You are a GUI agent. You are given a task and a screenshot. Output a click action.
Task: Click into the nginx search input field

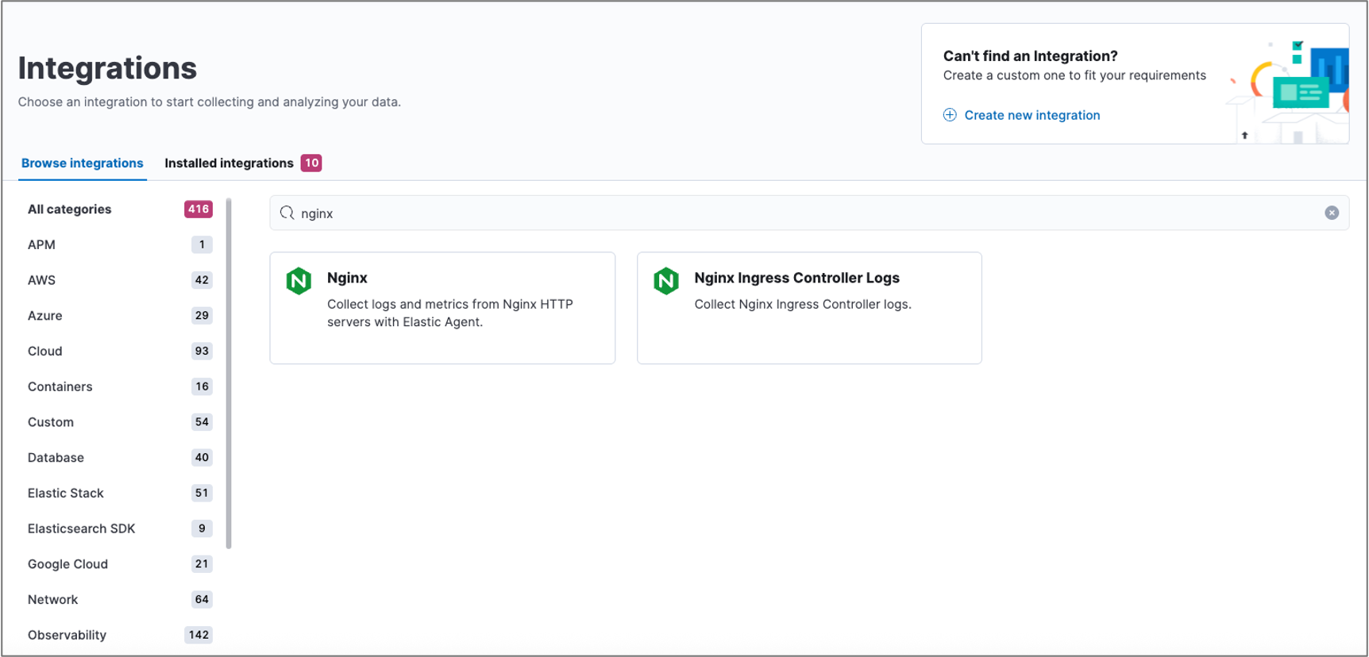[808, 213]
